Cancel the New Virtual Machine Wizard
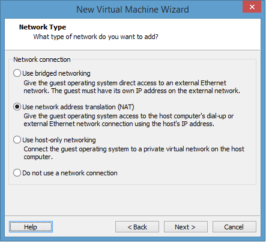 [234, 227]
